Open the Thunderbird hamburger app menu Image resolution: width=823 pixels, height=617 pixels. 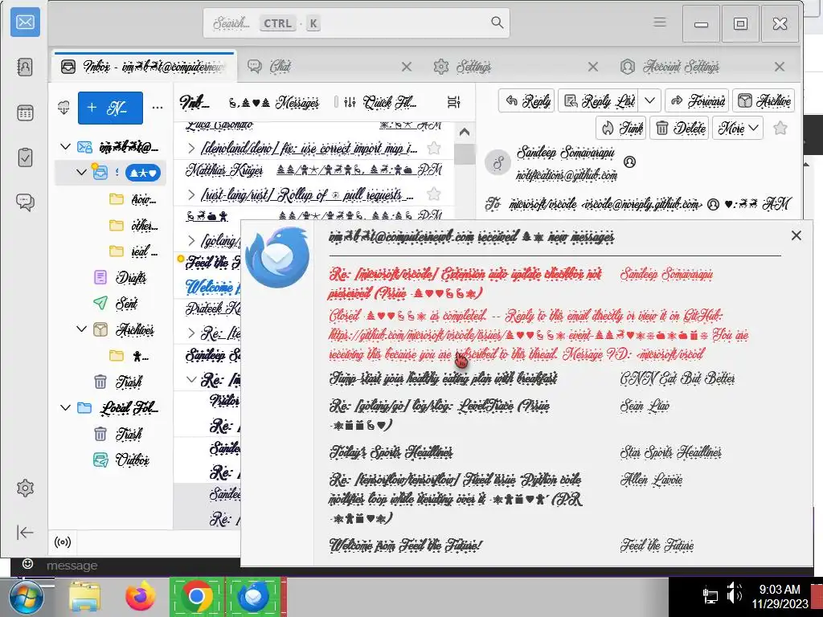[x=660, y=22]
